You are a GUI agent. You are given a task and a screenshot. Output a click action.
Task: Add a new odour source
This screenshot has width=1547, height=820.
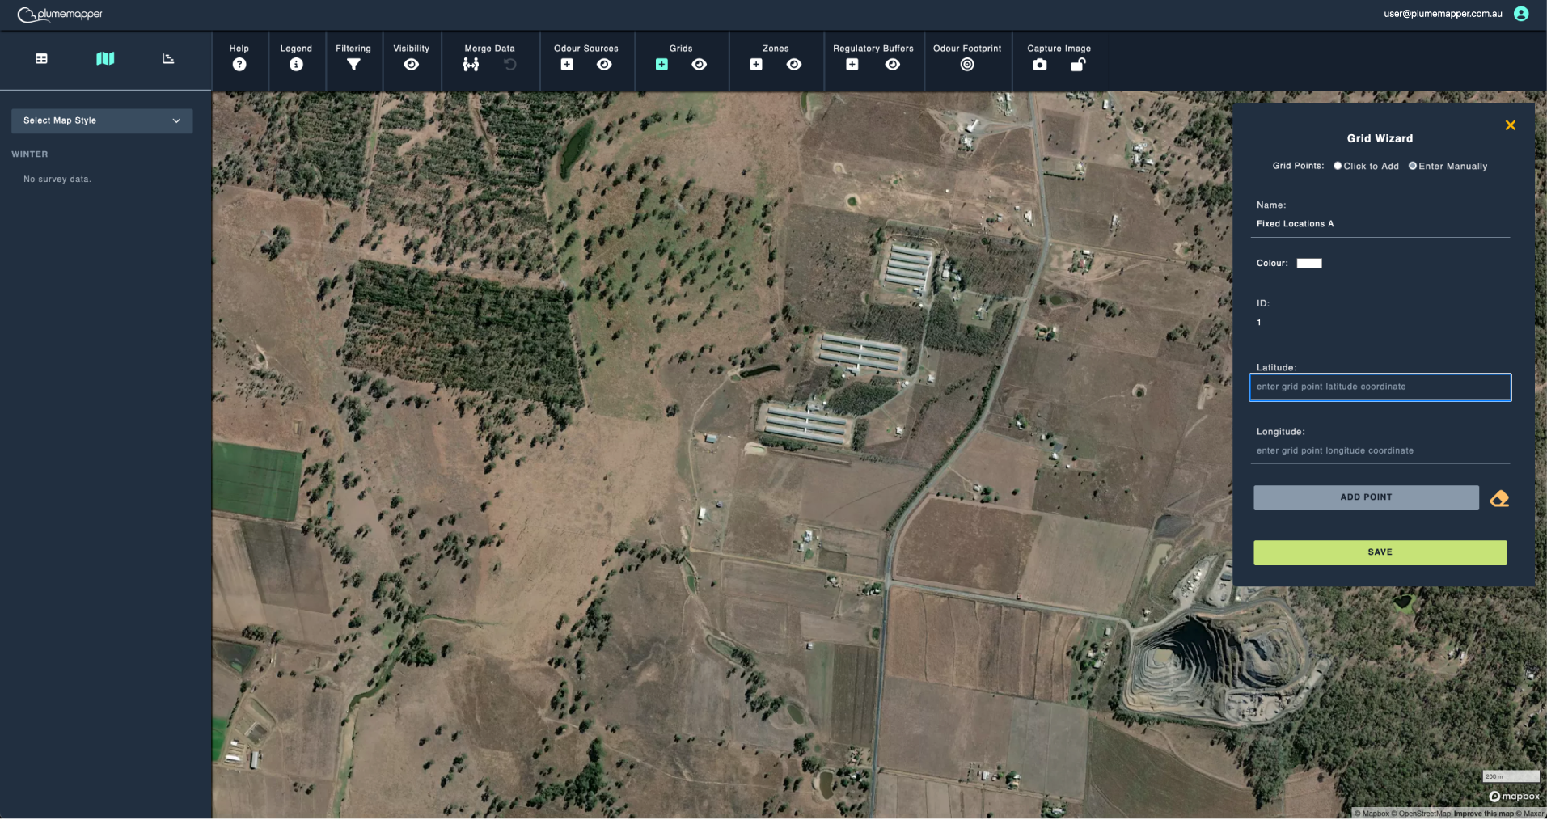point(567,65)
